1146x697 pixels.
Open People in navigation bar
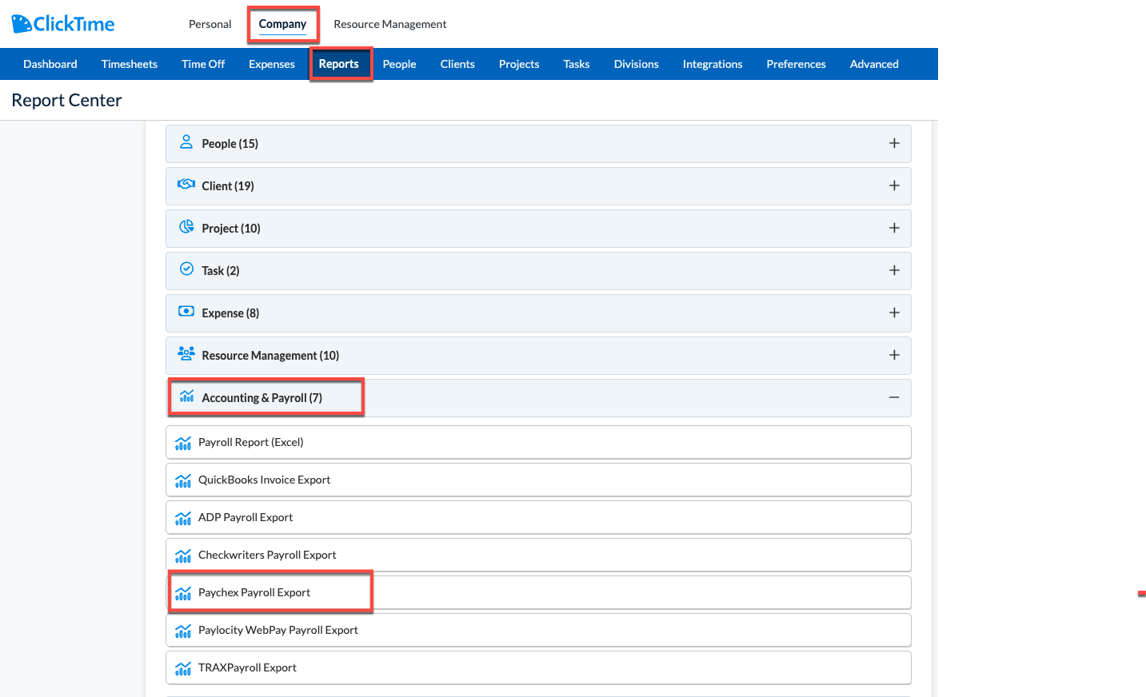coord(399,64)
